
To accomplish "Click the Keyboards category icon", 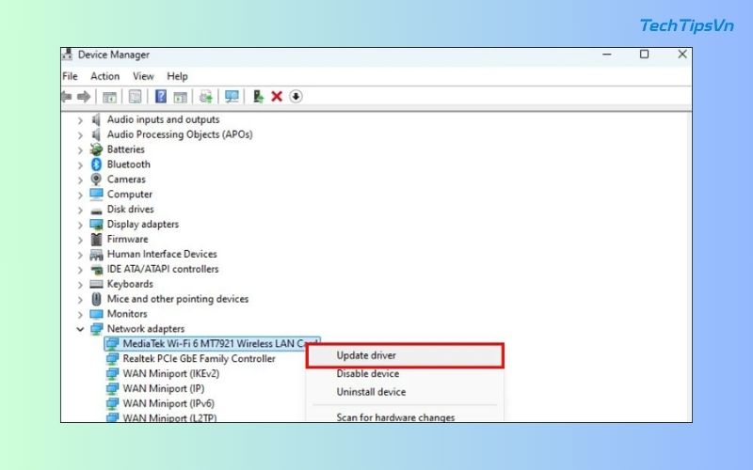I will [97, 285].
